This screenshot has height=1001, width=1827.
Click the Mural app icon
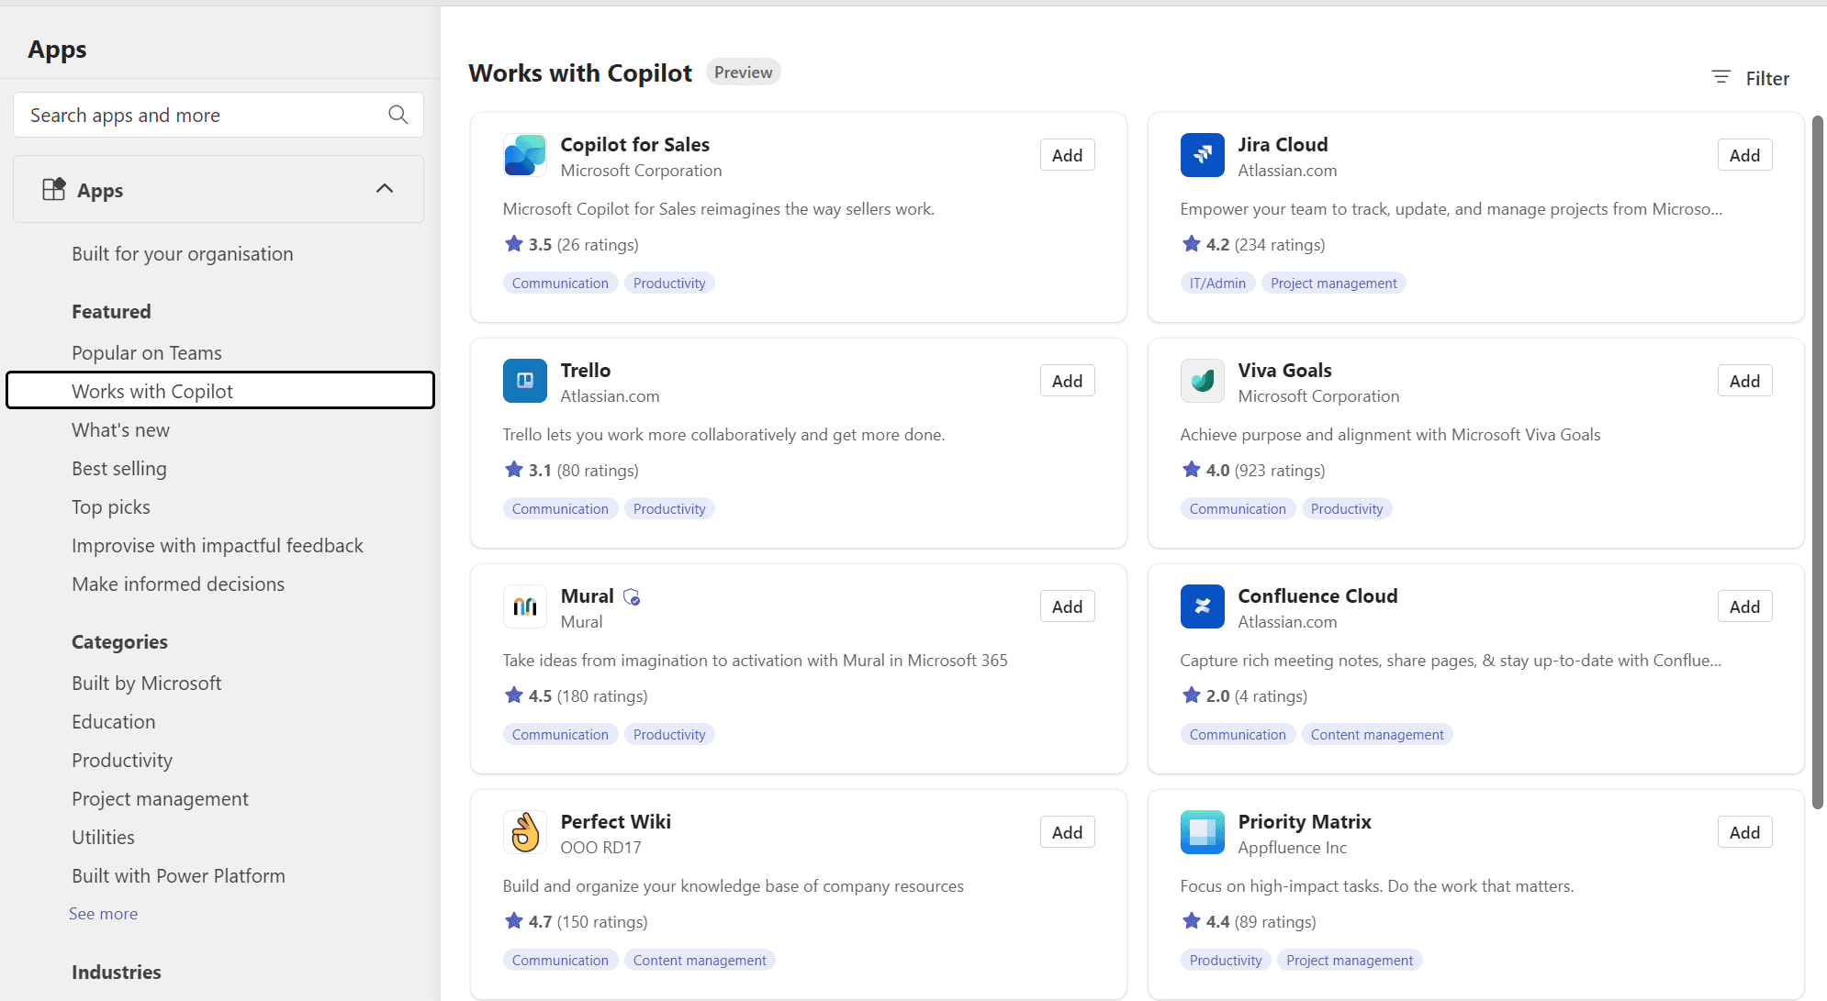pos(525,606)
